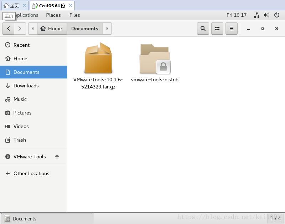Click the video camera icon beside Videos

point(7,126)
